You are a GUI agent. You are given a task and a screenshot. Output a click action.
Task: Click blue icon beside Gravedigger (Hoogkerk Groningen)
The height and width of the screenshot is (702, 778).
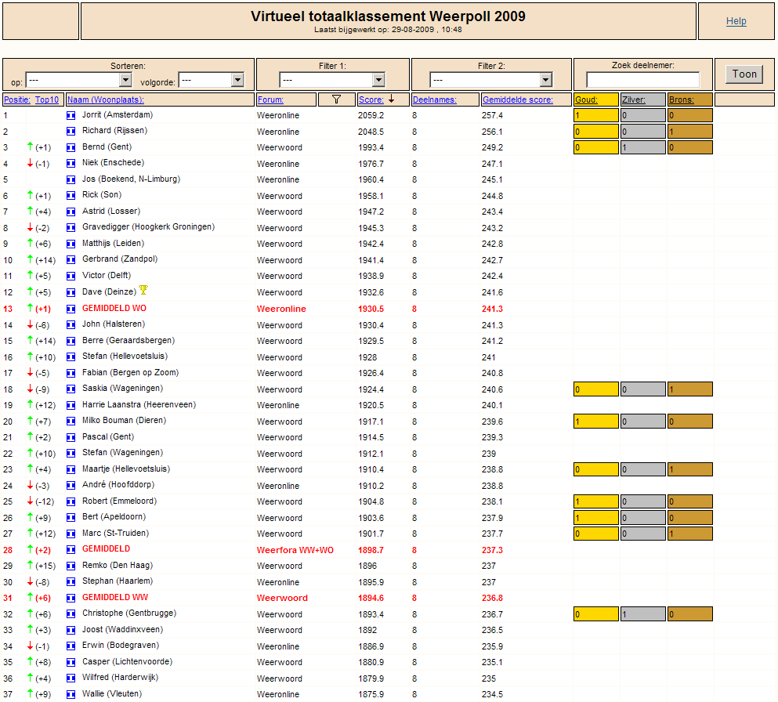[71, 228]
